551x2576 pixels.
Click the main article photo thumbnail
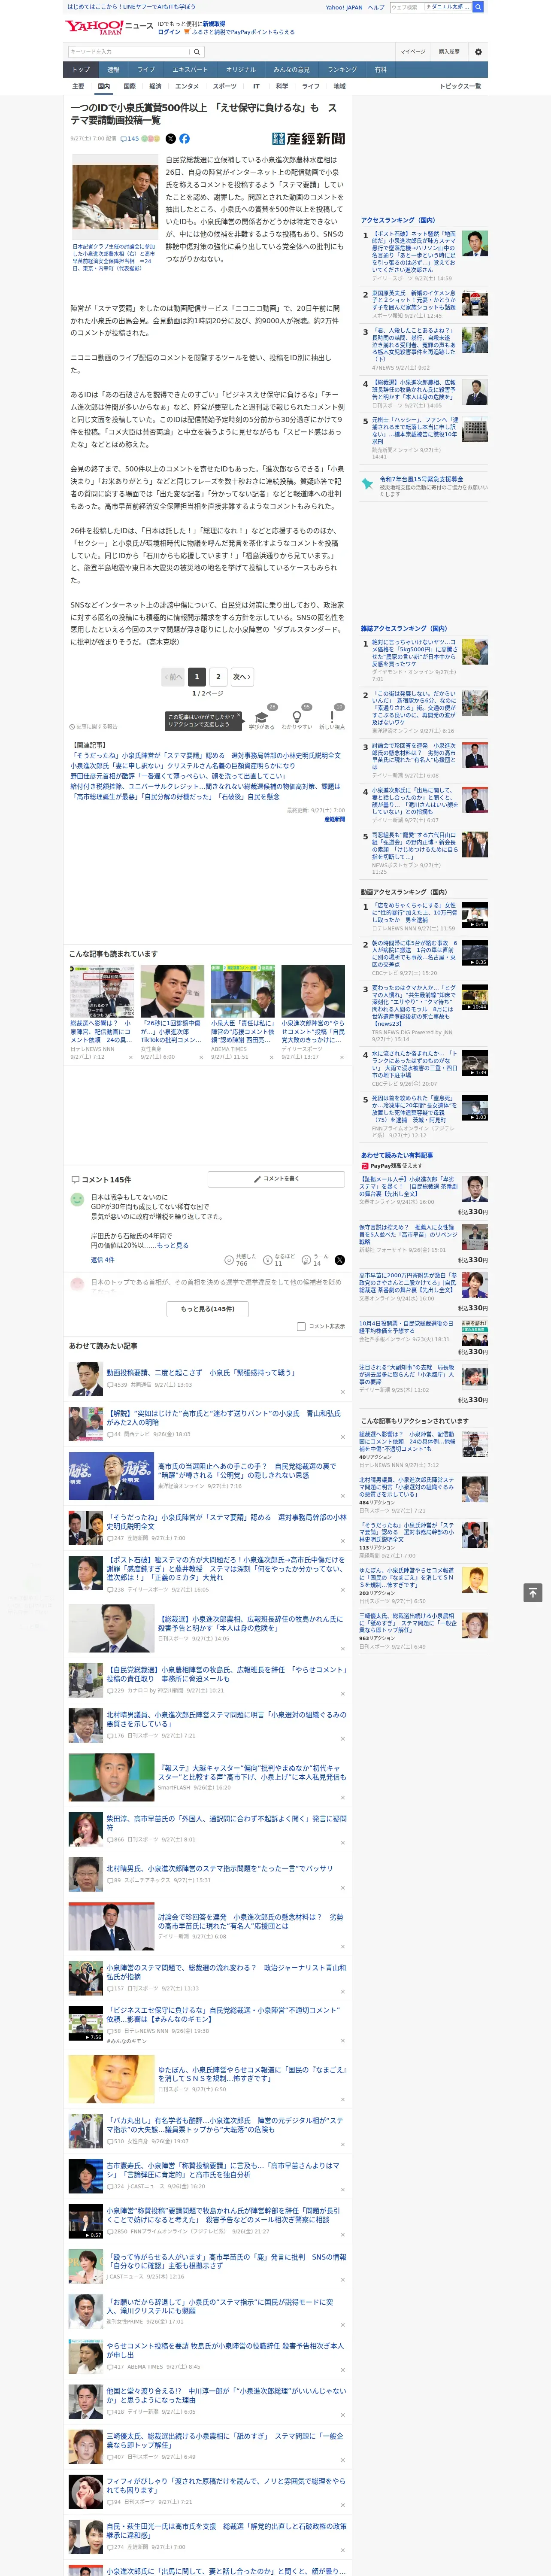[x=114, y=198]
